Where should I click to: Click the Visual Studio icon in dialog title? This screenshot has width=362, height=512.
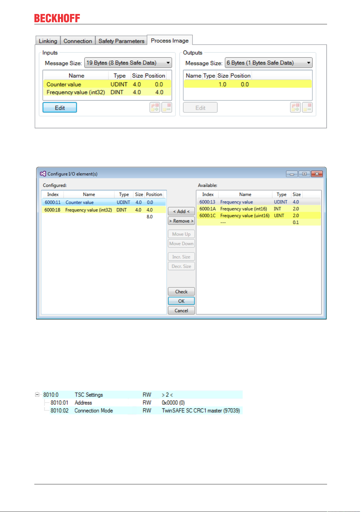43,174
